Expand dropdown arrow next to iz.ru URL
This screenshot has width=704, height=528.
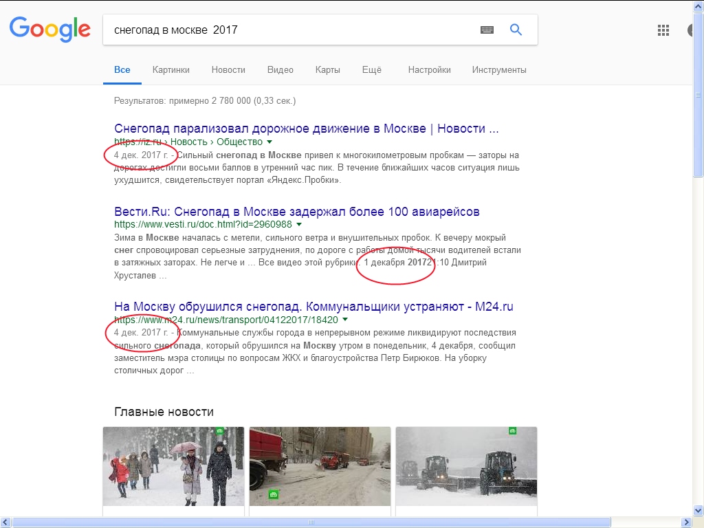tap(269, 142)
